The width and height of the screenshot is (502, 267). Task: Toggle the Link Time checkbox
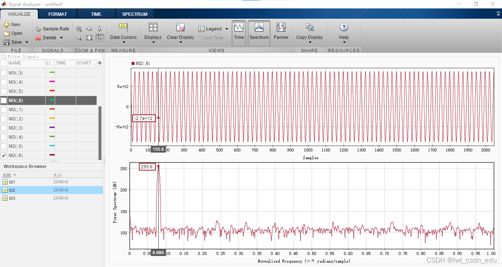200,38
